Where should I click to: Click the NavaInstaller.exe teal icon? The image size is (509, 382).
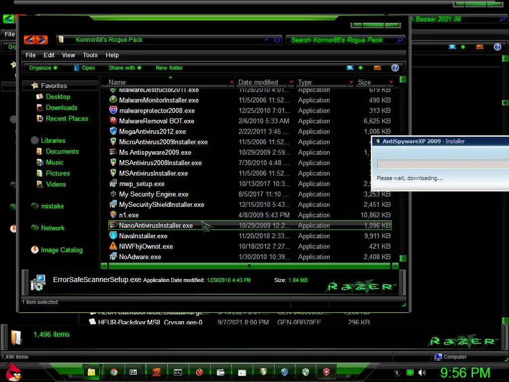(113, 235)
